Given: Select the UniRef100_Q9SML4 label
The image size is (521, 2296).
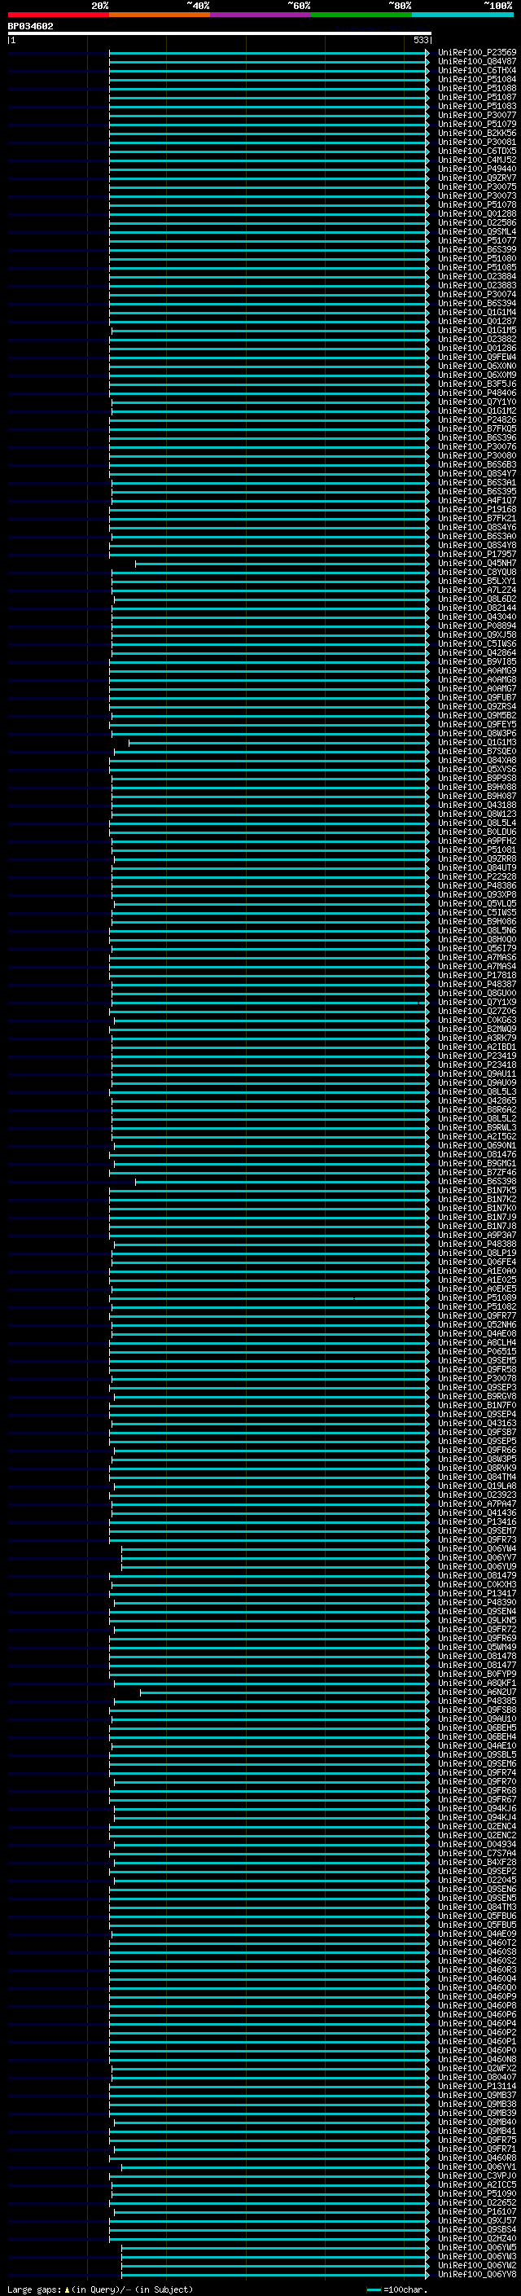Looking at the screenshot, I should click(477, 232).
